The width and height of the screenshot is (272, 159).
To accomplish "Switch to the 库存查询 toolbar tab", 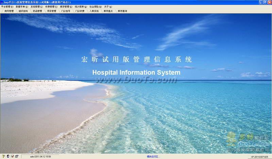I will tap(122, 11).
